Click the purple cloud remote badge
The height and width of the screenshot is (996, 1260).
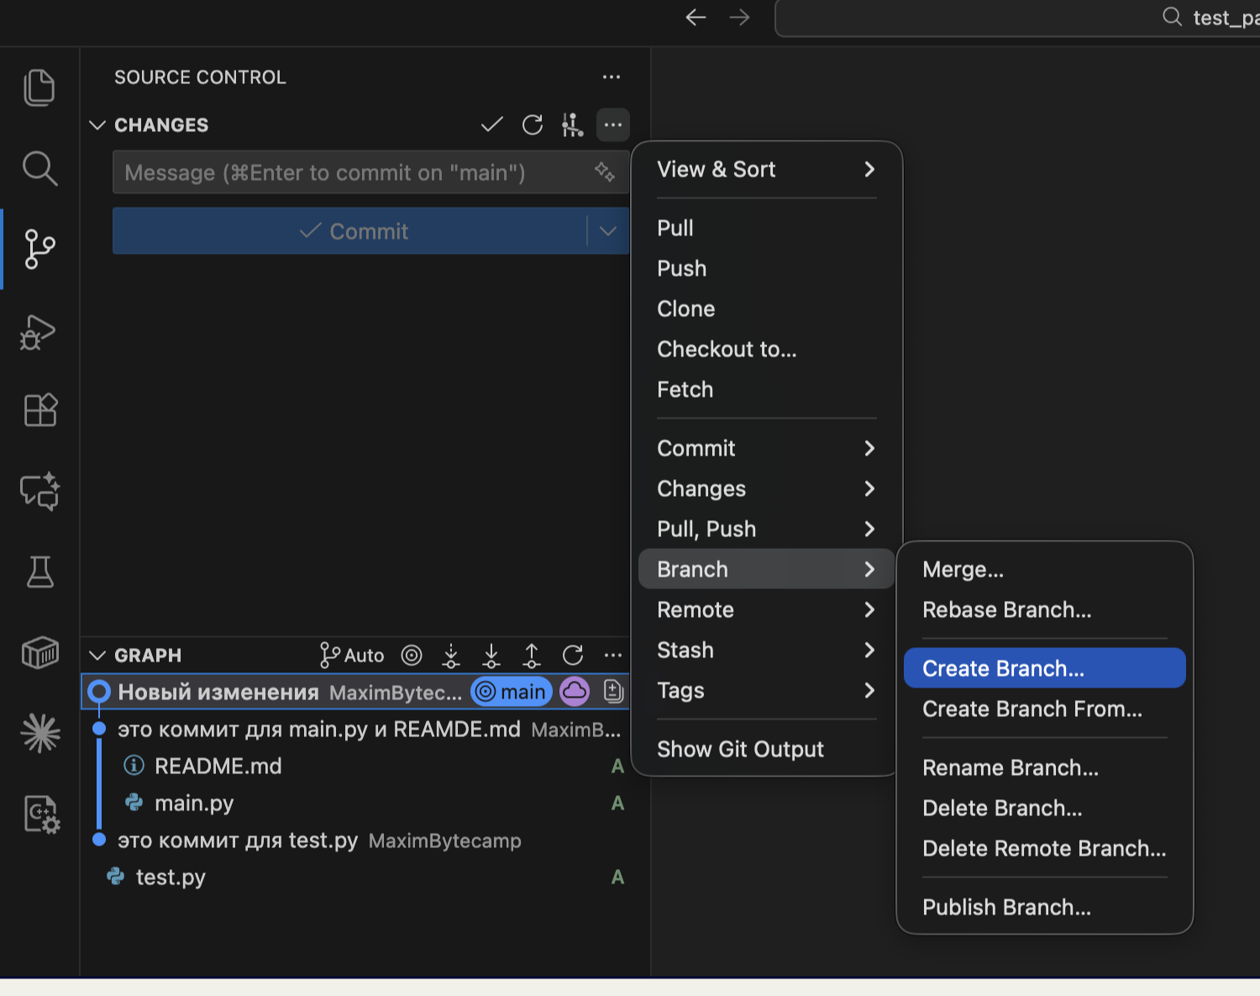click(x=575, y=692)
